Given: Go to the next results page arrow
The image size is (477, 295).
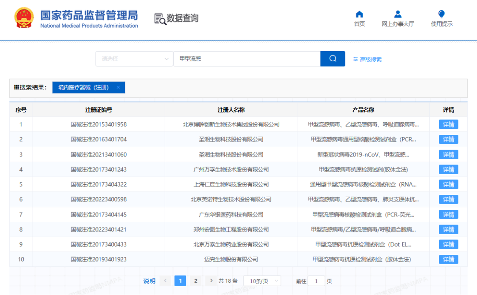Looking at the screenshot, I should pos(211,281).
